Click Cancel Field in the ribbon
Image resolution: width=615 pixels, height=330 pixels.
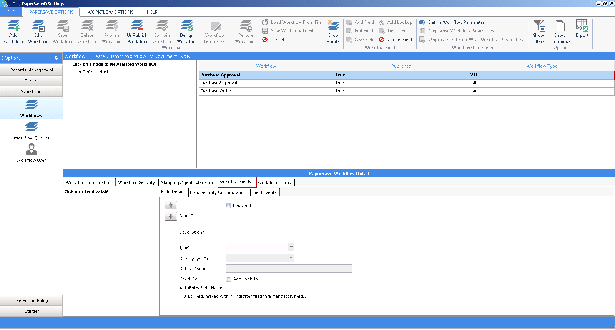pos(395,40)
